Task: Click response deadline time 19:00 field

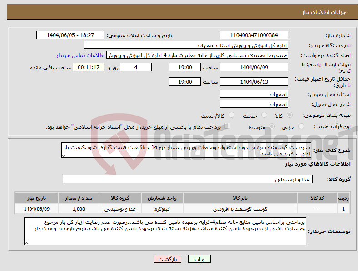Action: [x=185, y=68]
